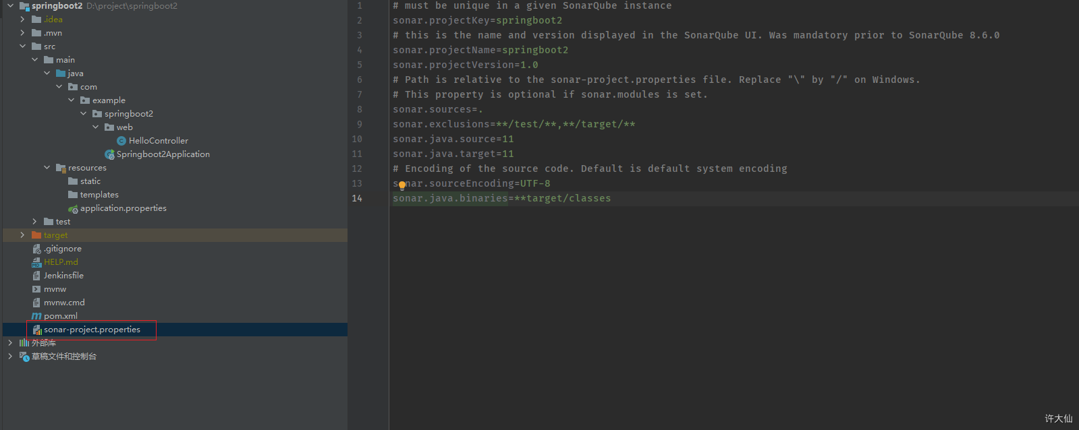Click the templates folder icon

tap(73, 195)
